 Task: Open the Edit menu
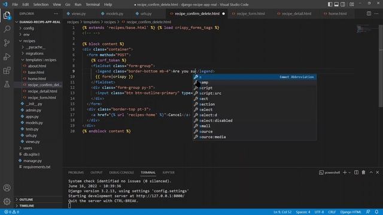point(25,4)
